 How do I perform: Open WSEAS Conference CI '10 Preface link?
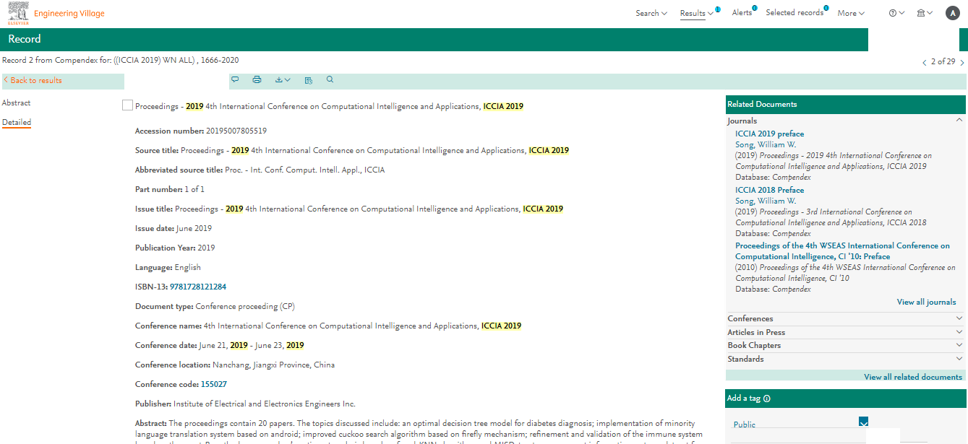point(842,251)
